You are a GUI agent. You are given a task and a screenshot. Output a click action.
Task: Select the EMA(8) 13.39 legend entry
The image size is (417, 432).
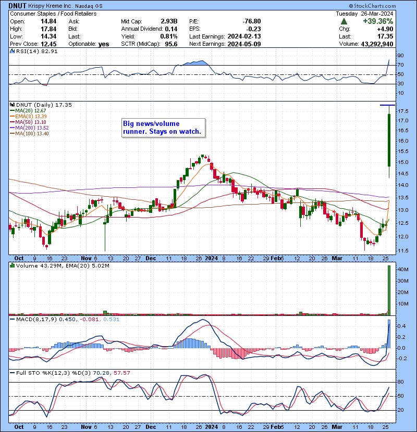tap(28, 117)
